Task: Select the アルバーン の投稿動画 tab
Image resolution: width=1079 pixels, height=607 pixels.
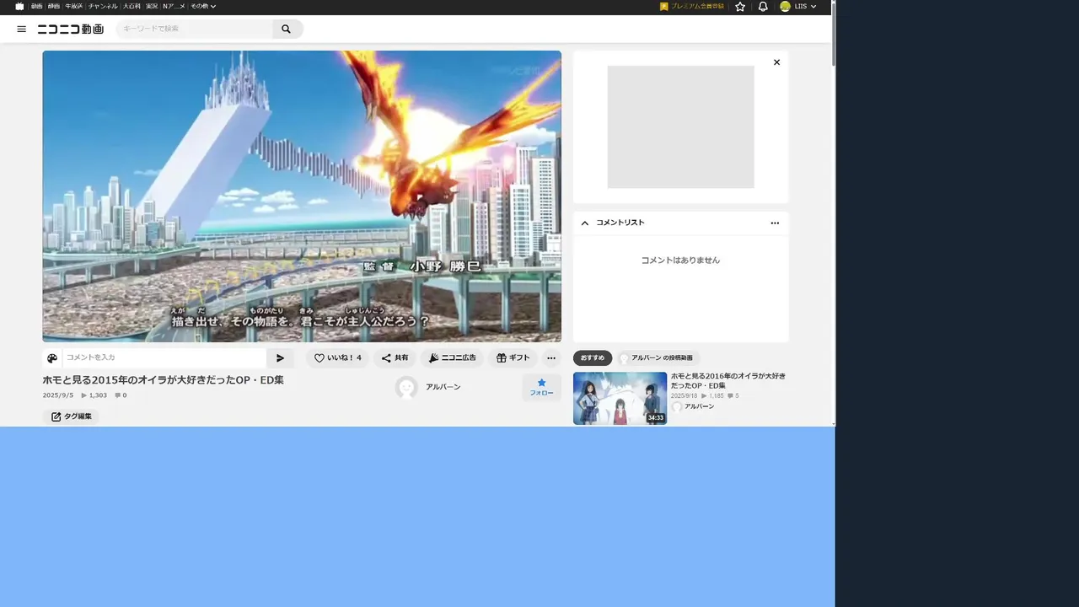Action: (658, 358)
